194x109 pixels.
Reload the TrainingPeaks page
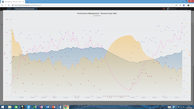click(9, 5)
